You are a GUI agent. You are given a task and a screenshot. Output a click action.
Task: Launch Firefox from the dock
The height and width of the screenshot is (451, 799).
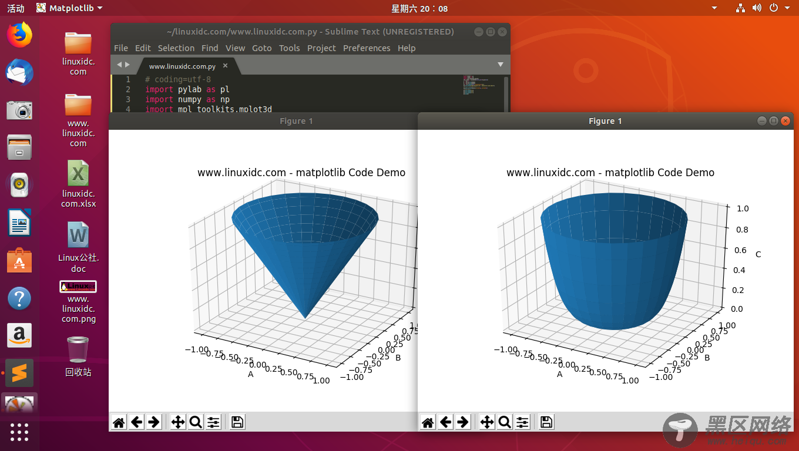pos(19,35)
